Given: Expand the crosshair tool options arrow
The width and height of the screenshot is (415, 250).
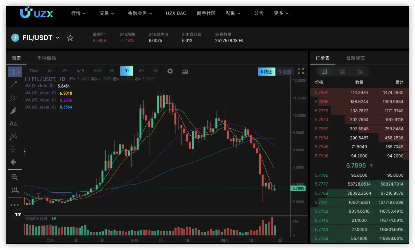Looking at the screenshot, I should pyautogui.click(x=20, y=72).
